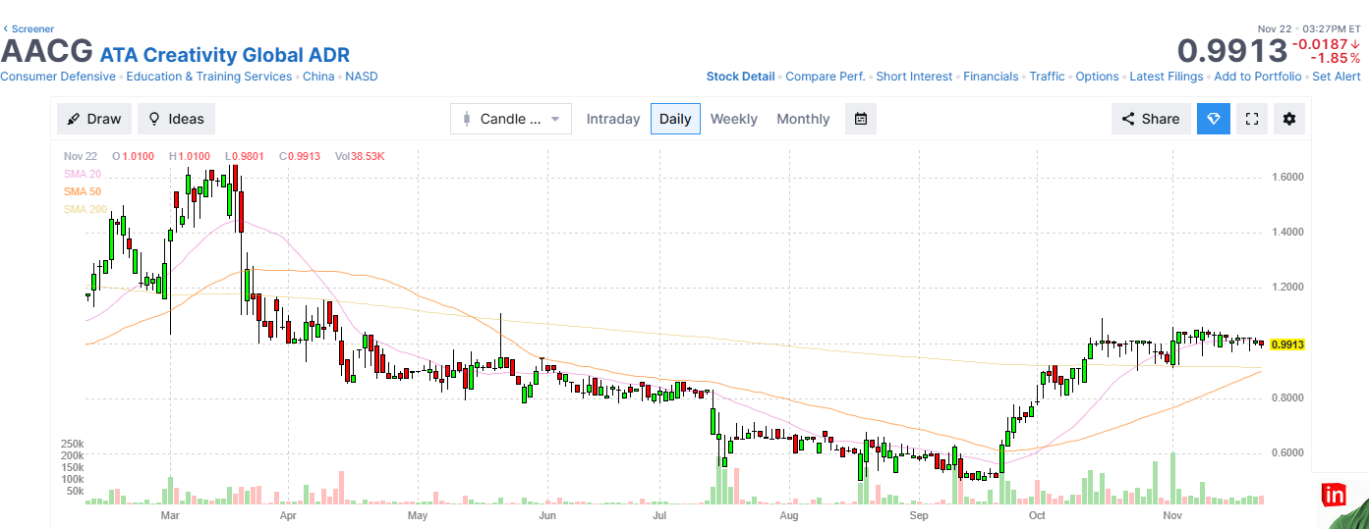The width and height of the screenshot is (1369, 529).
Task: Go back to Screener link
Action: tap(29, 29)
